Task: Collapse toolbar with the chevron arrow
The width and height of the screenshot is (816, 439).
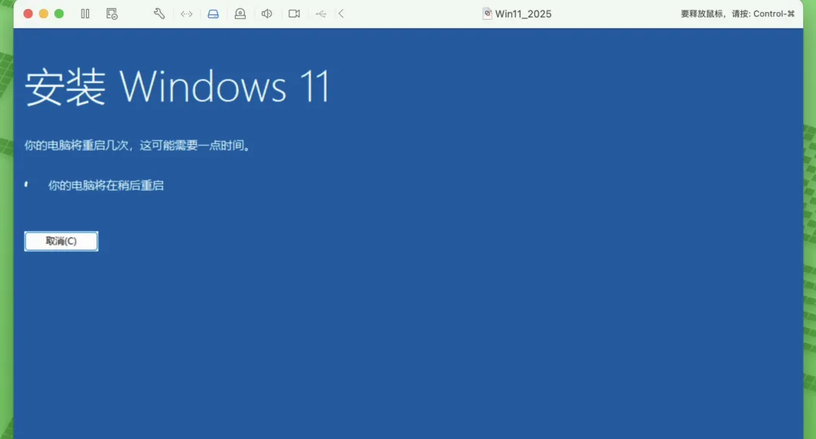Action: pos(341,14)
